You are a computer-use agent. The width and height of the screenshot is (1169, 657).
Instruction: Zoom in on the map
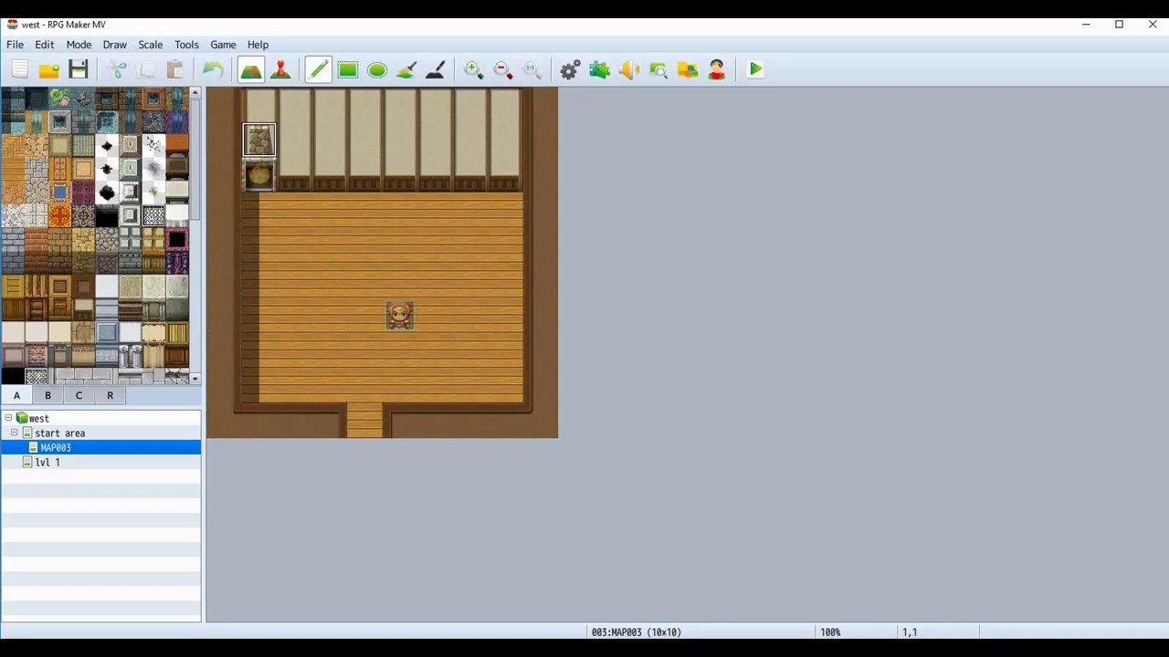point(473,69)
